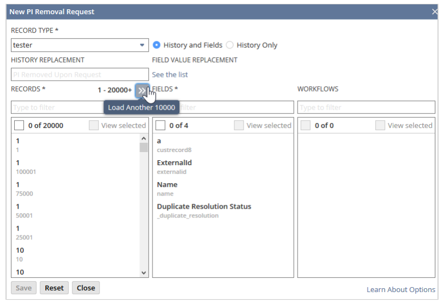
Task: Click the History Replacement text field
Action: (x=80, y=75)
